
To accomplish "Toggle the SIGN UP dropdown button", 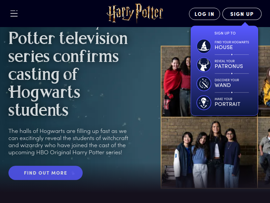I will pyautogui.click(x=242, y=14).
